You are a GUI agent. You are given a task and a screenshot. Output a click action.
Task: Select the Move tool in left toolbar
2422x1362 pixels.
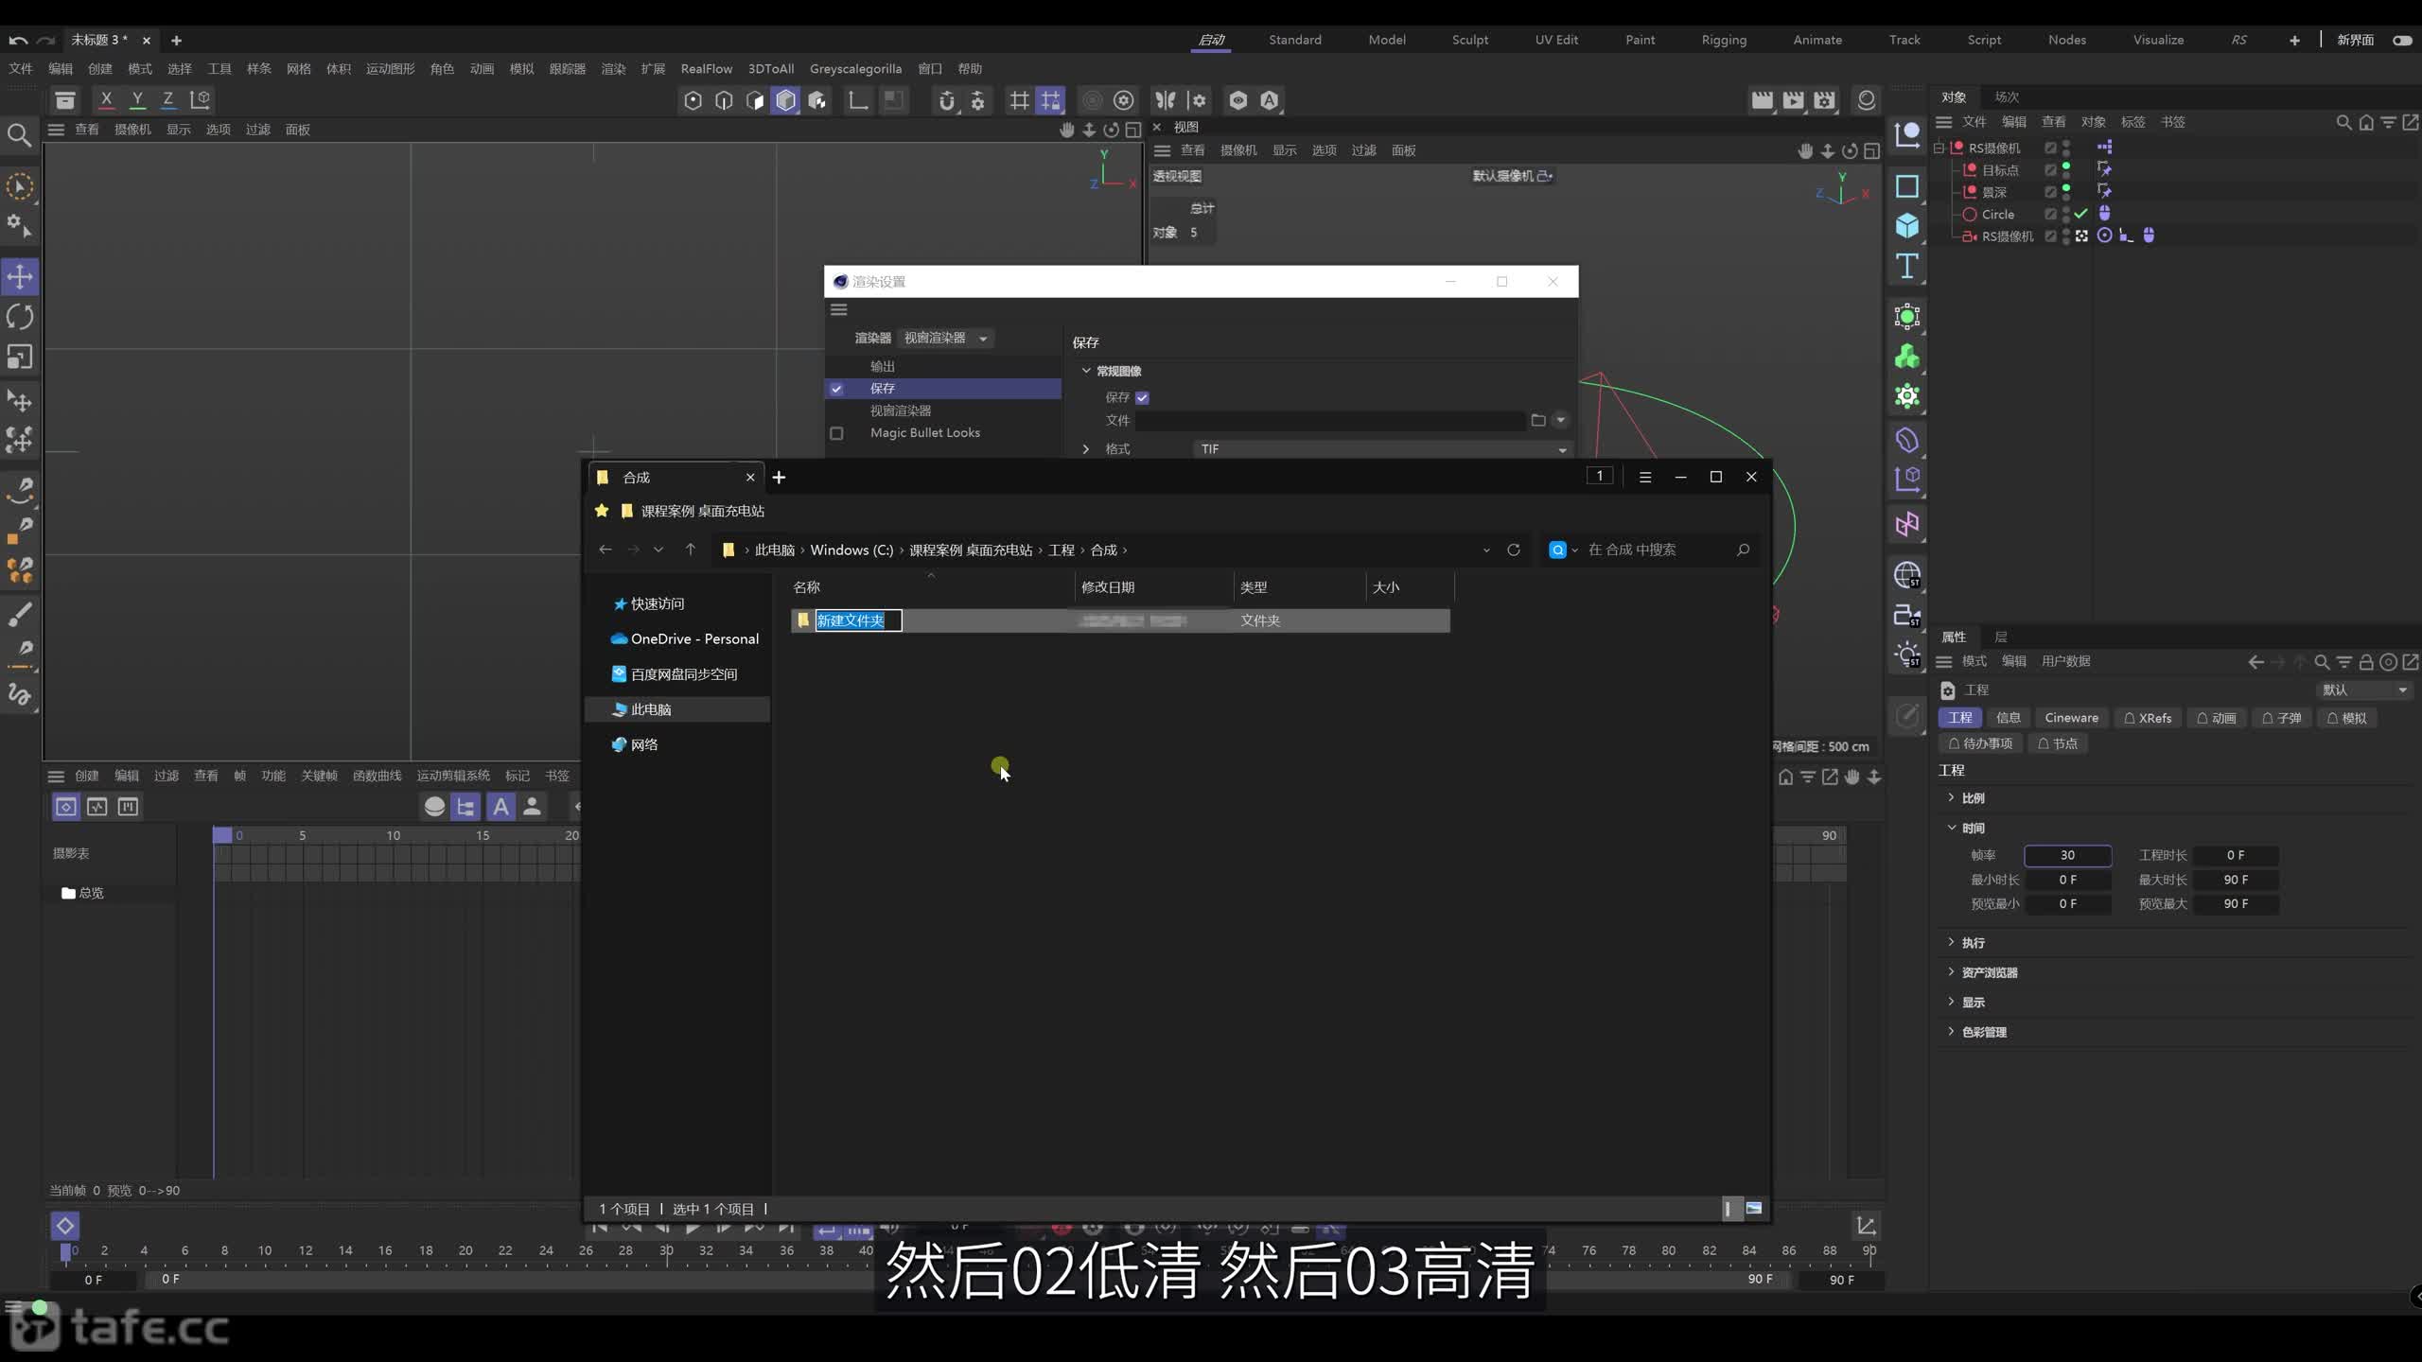pyautogui.click(x=20, y=277)
